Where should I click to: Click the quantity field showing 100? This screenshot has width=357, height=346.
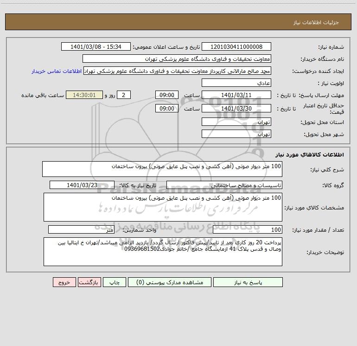tap(248, 230)
